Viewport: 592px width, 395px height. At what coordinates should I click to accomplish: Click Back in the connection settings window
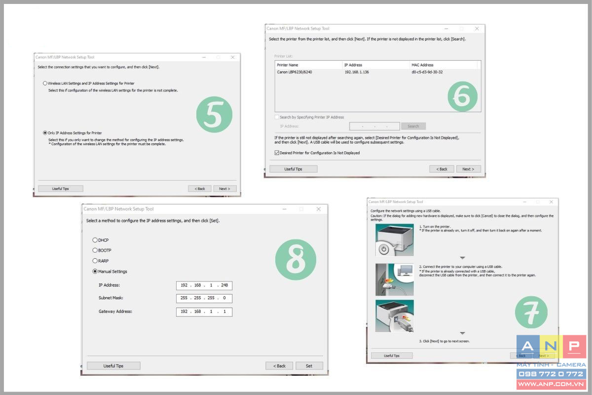200,189
